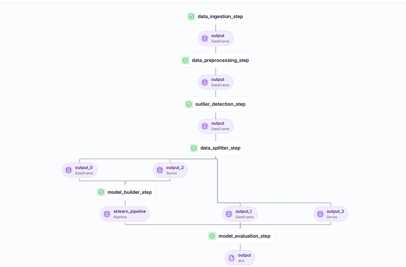Screen dimensions: 406x267
Task: Click the output_0 DataFrame database icon
Action: [x=69, y=170]
